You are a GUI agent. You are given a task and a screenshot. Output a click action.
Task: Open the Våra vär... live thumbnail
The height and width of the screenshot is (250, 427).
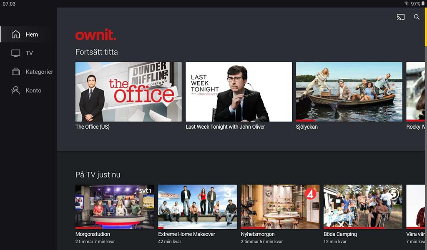click(x=416, y=207)
